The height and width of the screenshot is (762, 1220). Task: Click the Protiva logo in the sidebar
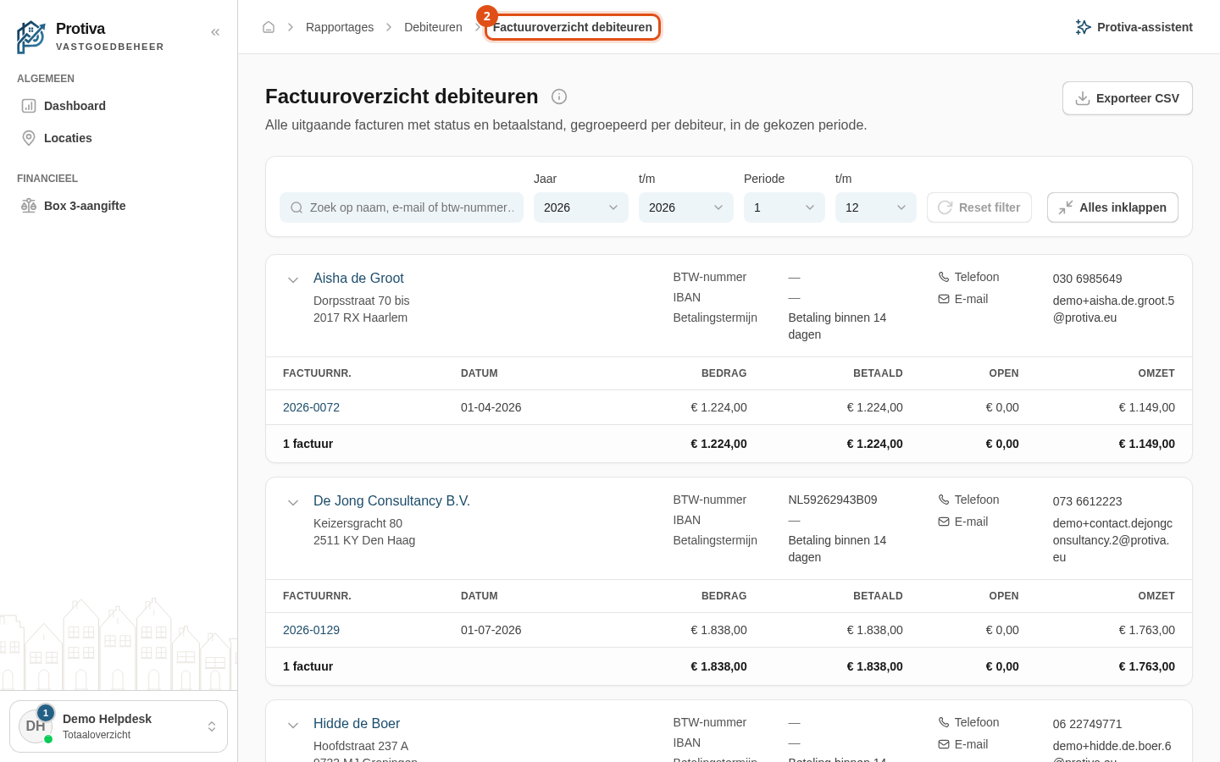(x=31, y=37)
